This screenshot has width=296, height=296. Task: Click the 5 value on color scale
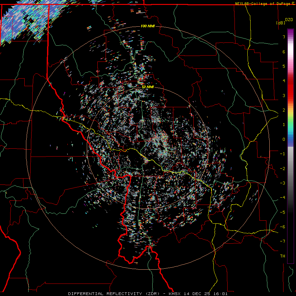point(284,66)
